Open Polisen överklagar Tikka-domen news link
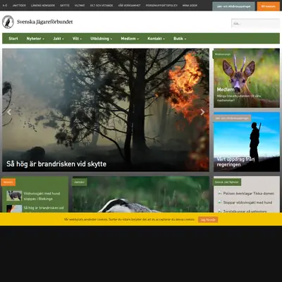This screenshot has width=282, height=282. tap(249, 193)
